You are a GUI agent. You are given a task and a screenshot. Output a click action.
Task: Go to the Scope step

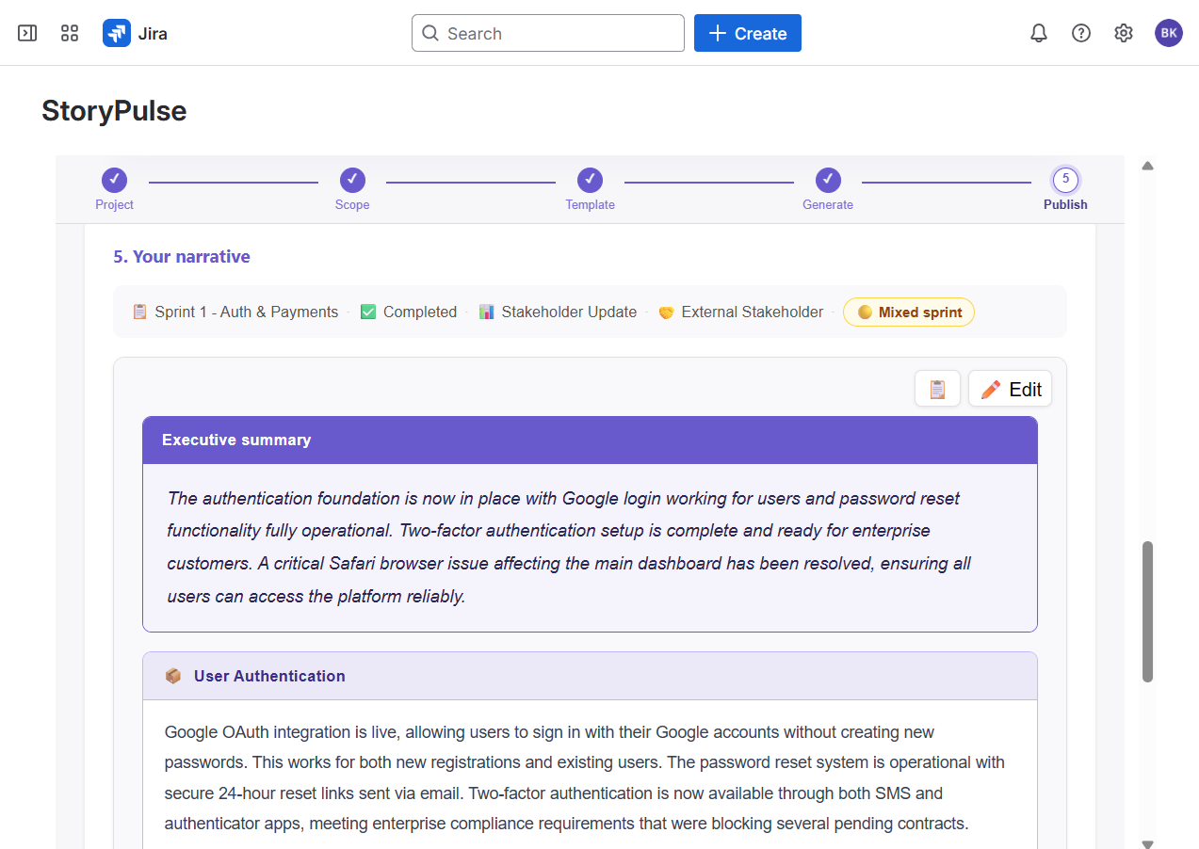click(x=352, y=188)
